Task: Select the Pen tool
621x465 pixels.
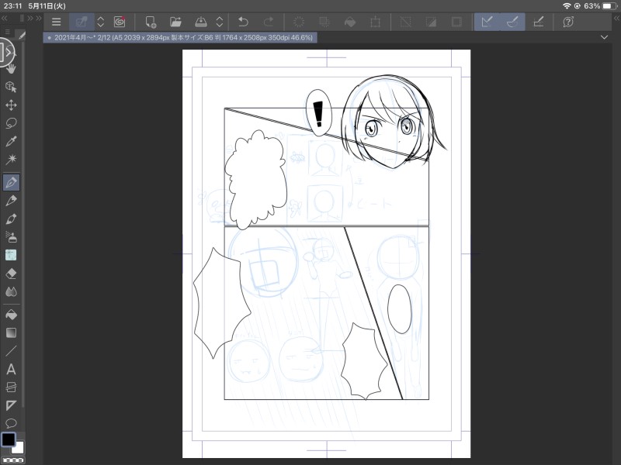Action: tap(11, 182)
